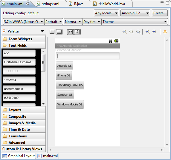Select the (555) 0100 phone field widget
Screen dimensions: 171x160
tap(19, 98)
